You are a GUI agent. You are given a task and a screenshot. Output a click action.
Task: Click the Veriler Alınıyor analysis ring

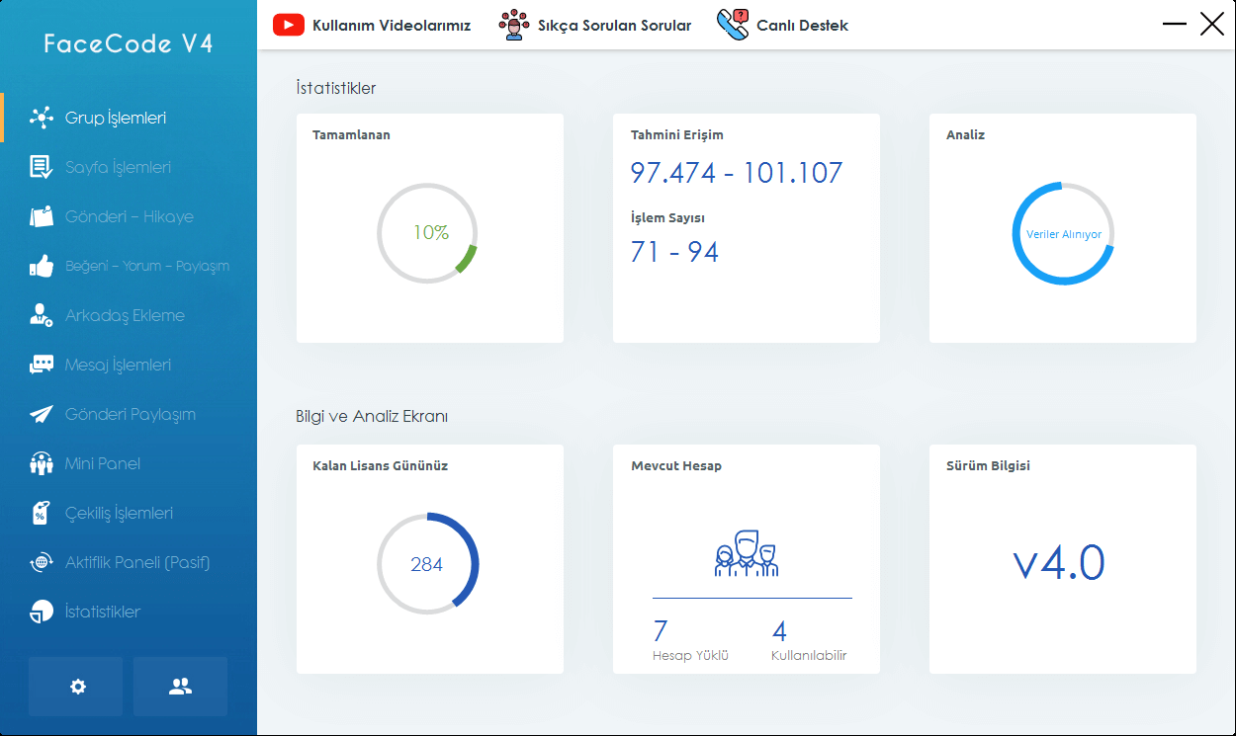tap(1063, 234)
